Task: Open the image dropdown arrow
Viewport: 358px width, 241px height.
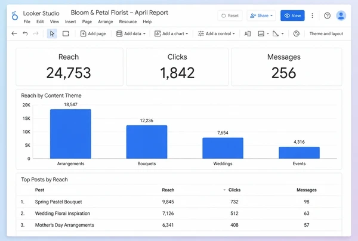Action: tap(268, 34)
